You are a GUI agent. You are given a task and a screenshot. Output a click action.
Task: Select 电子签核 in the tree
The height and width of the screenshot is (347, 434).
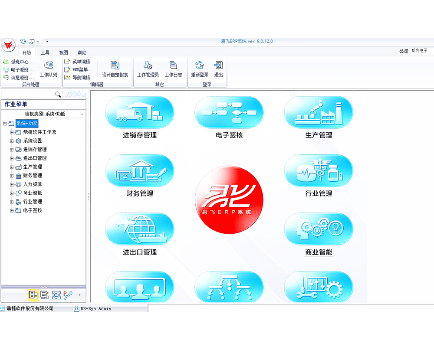(x=33, y=210)
